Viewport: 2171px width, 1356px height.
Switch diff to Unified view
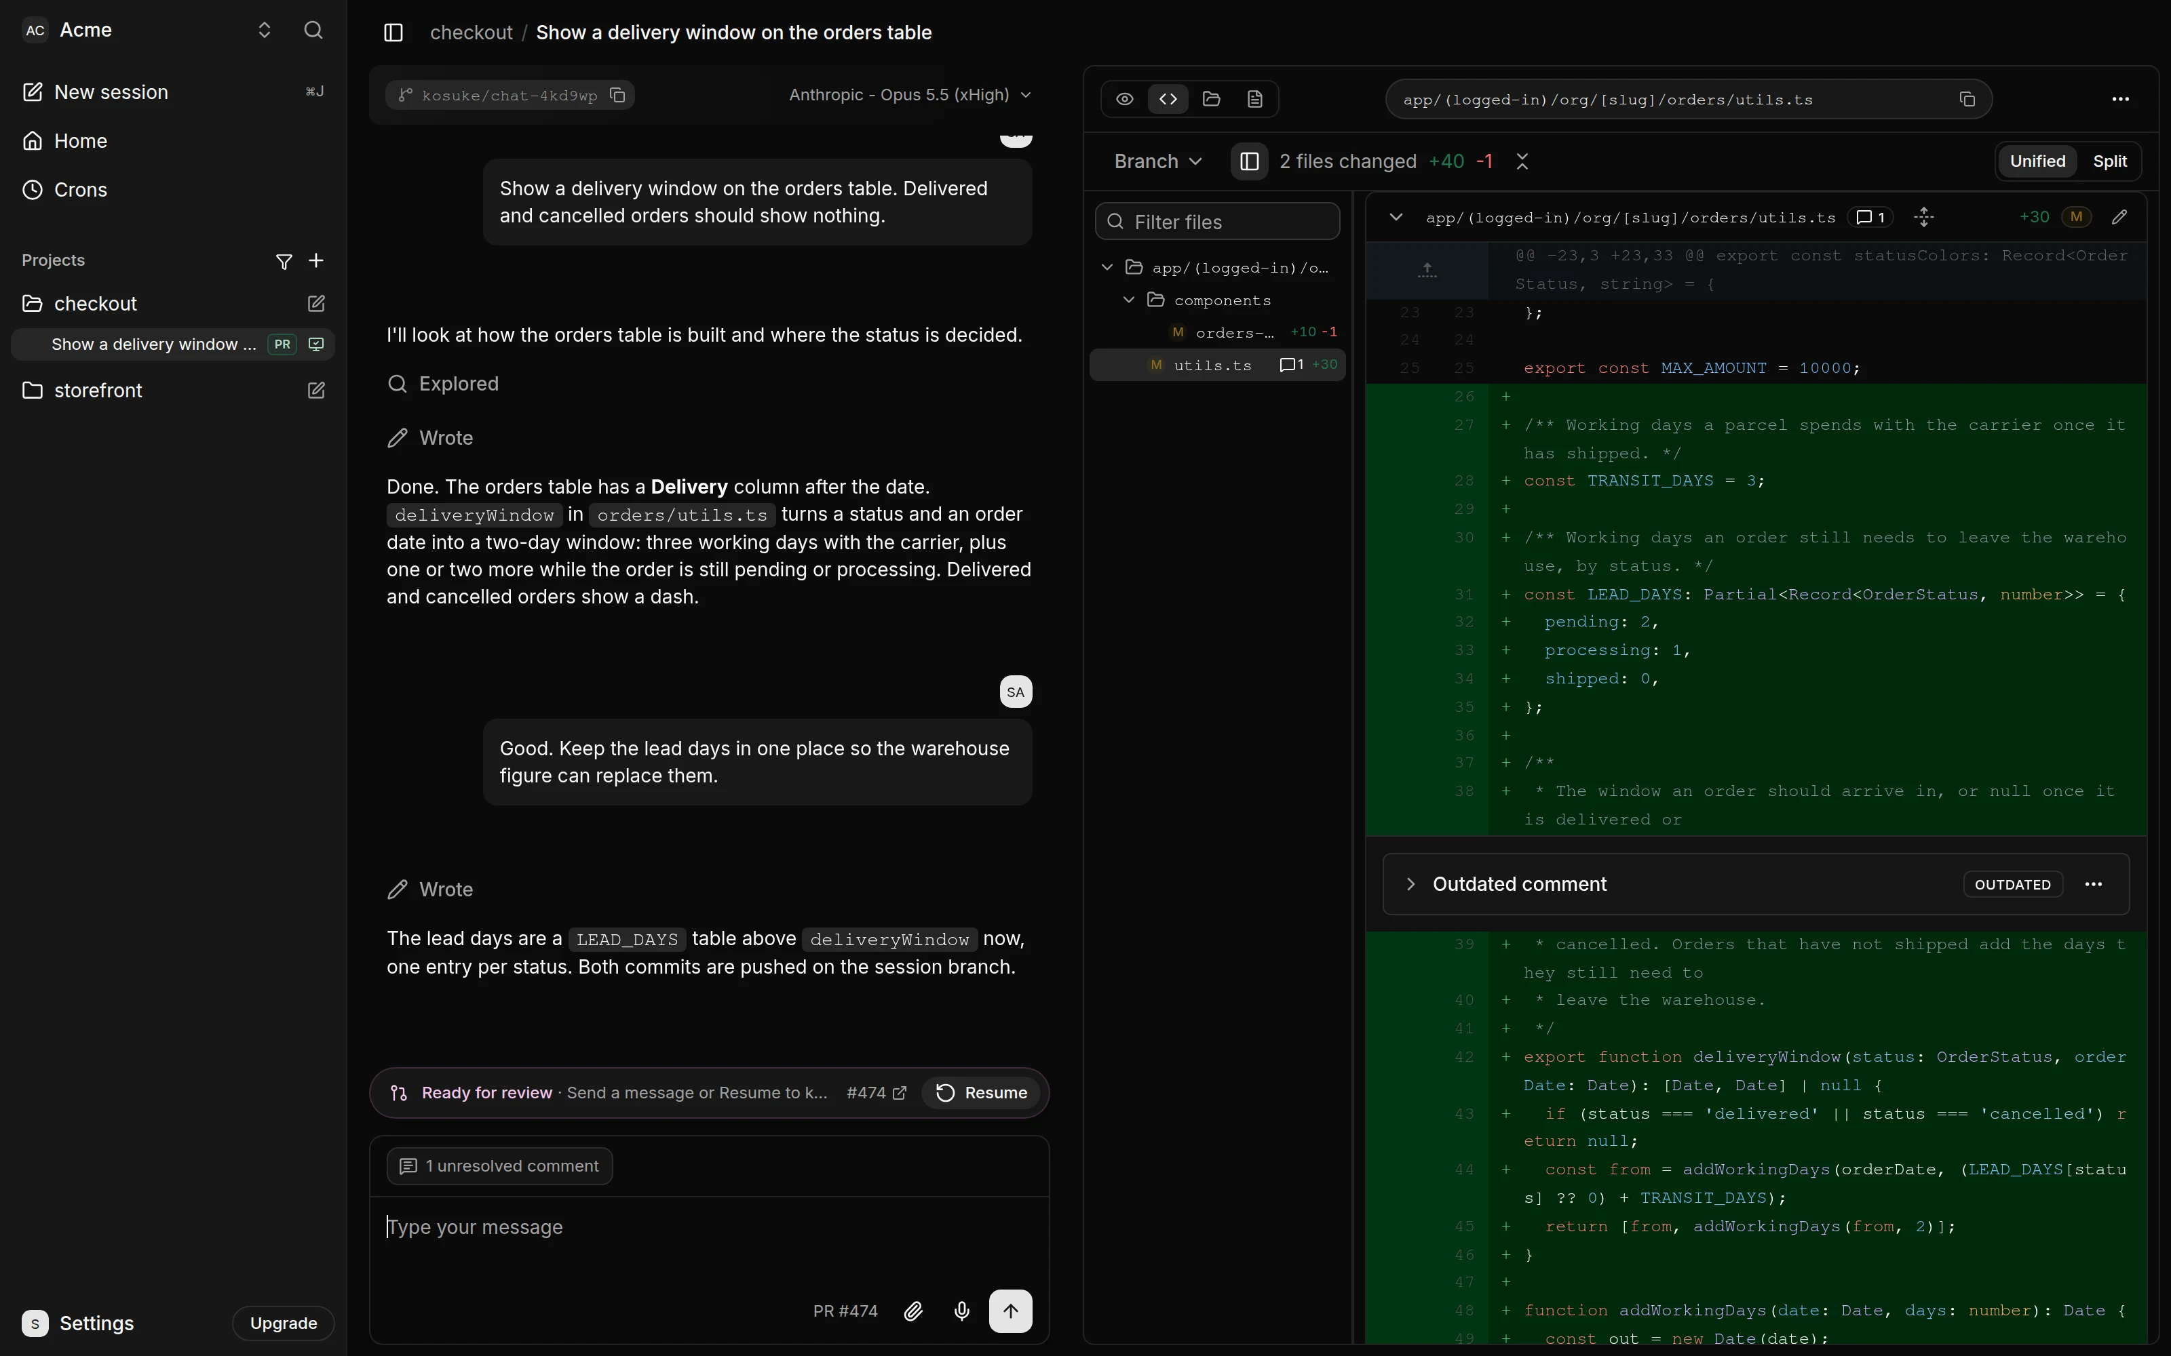point(2037,161)
